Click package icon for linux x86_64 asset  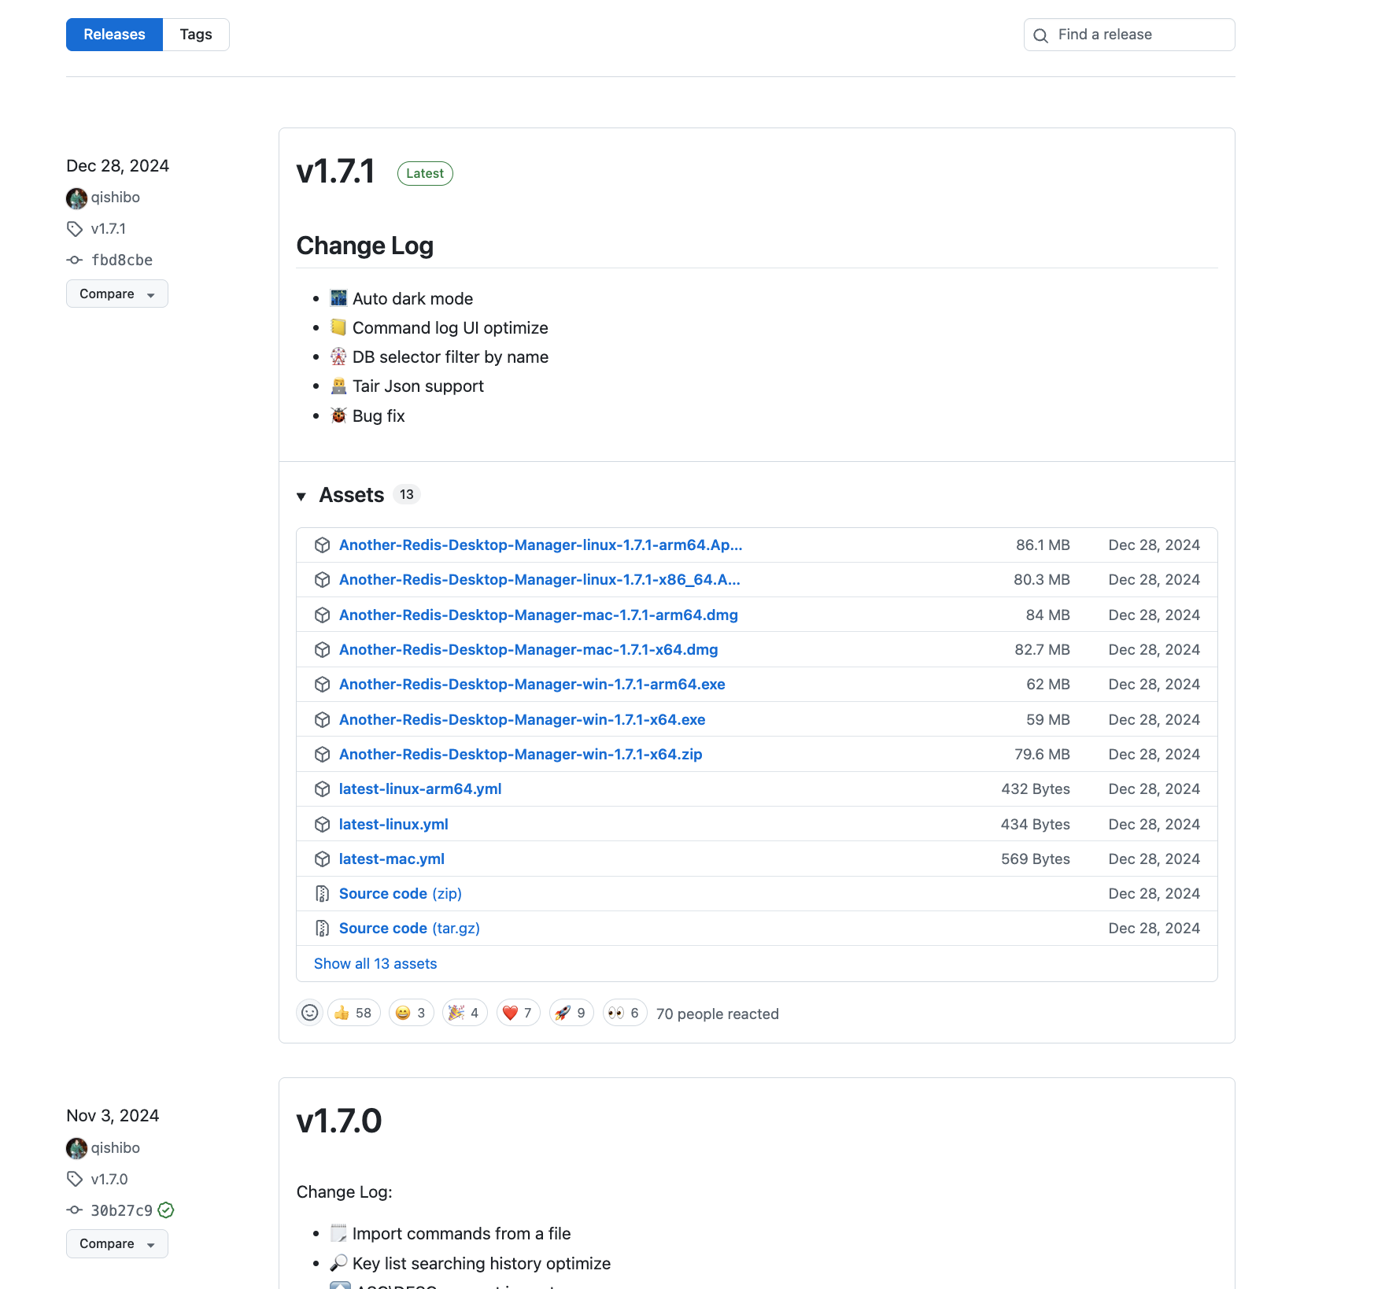click(x=322, y=580)
